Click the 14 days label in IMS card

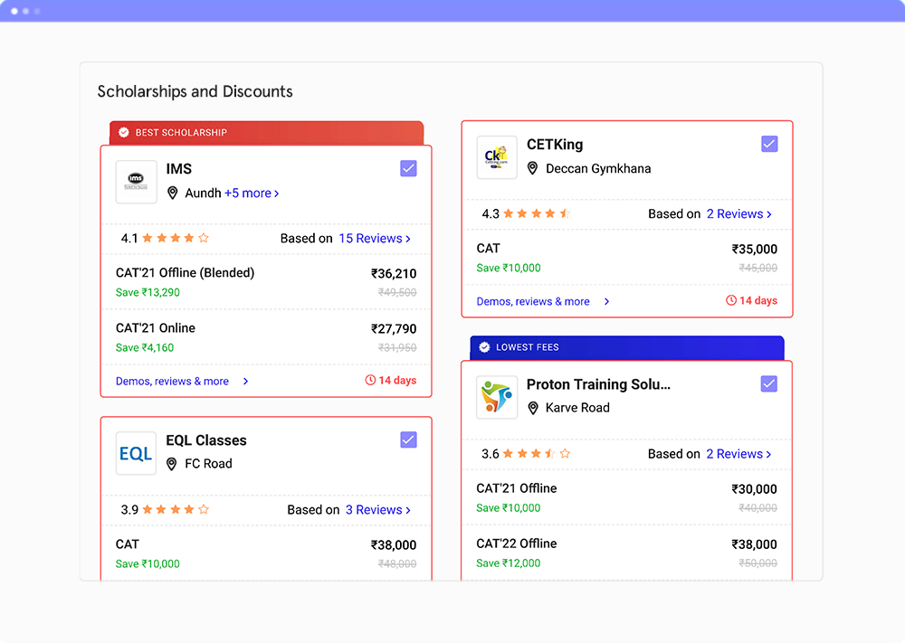397,381
